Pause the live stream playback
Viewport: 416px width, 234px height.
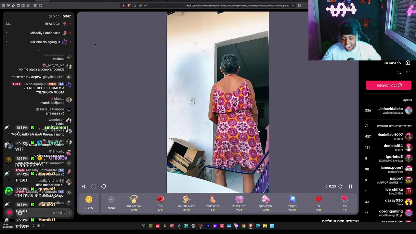click(x=350, y=187)
